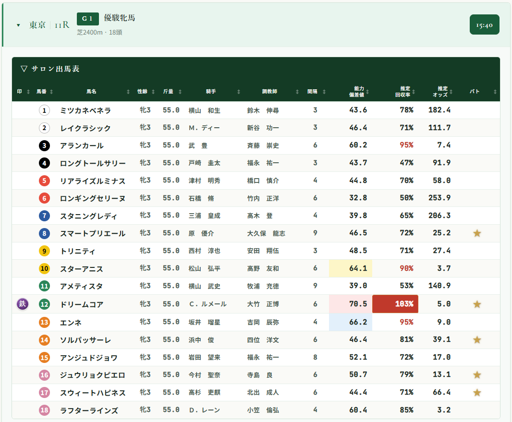512x422 pixels.
Task: Click race title 優駿牝馬
Action: click(120, 18)
